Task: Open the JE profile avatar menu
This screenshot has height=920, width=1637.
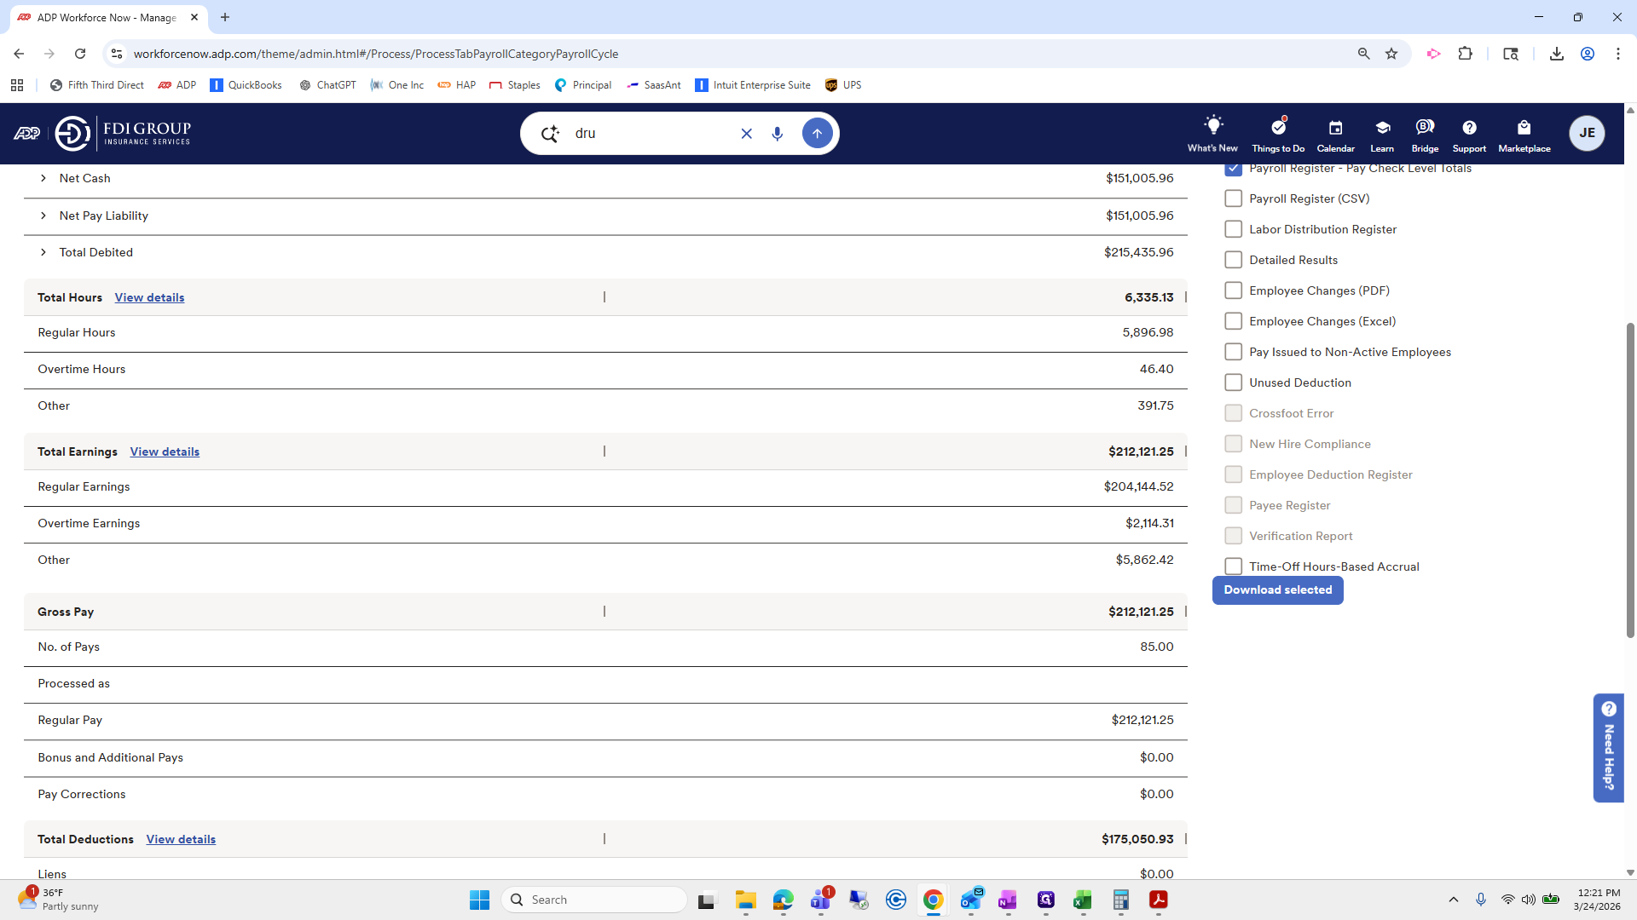Action: pos(1587,133)
